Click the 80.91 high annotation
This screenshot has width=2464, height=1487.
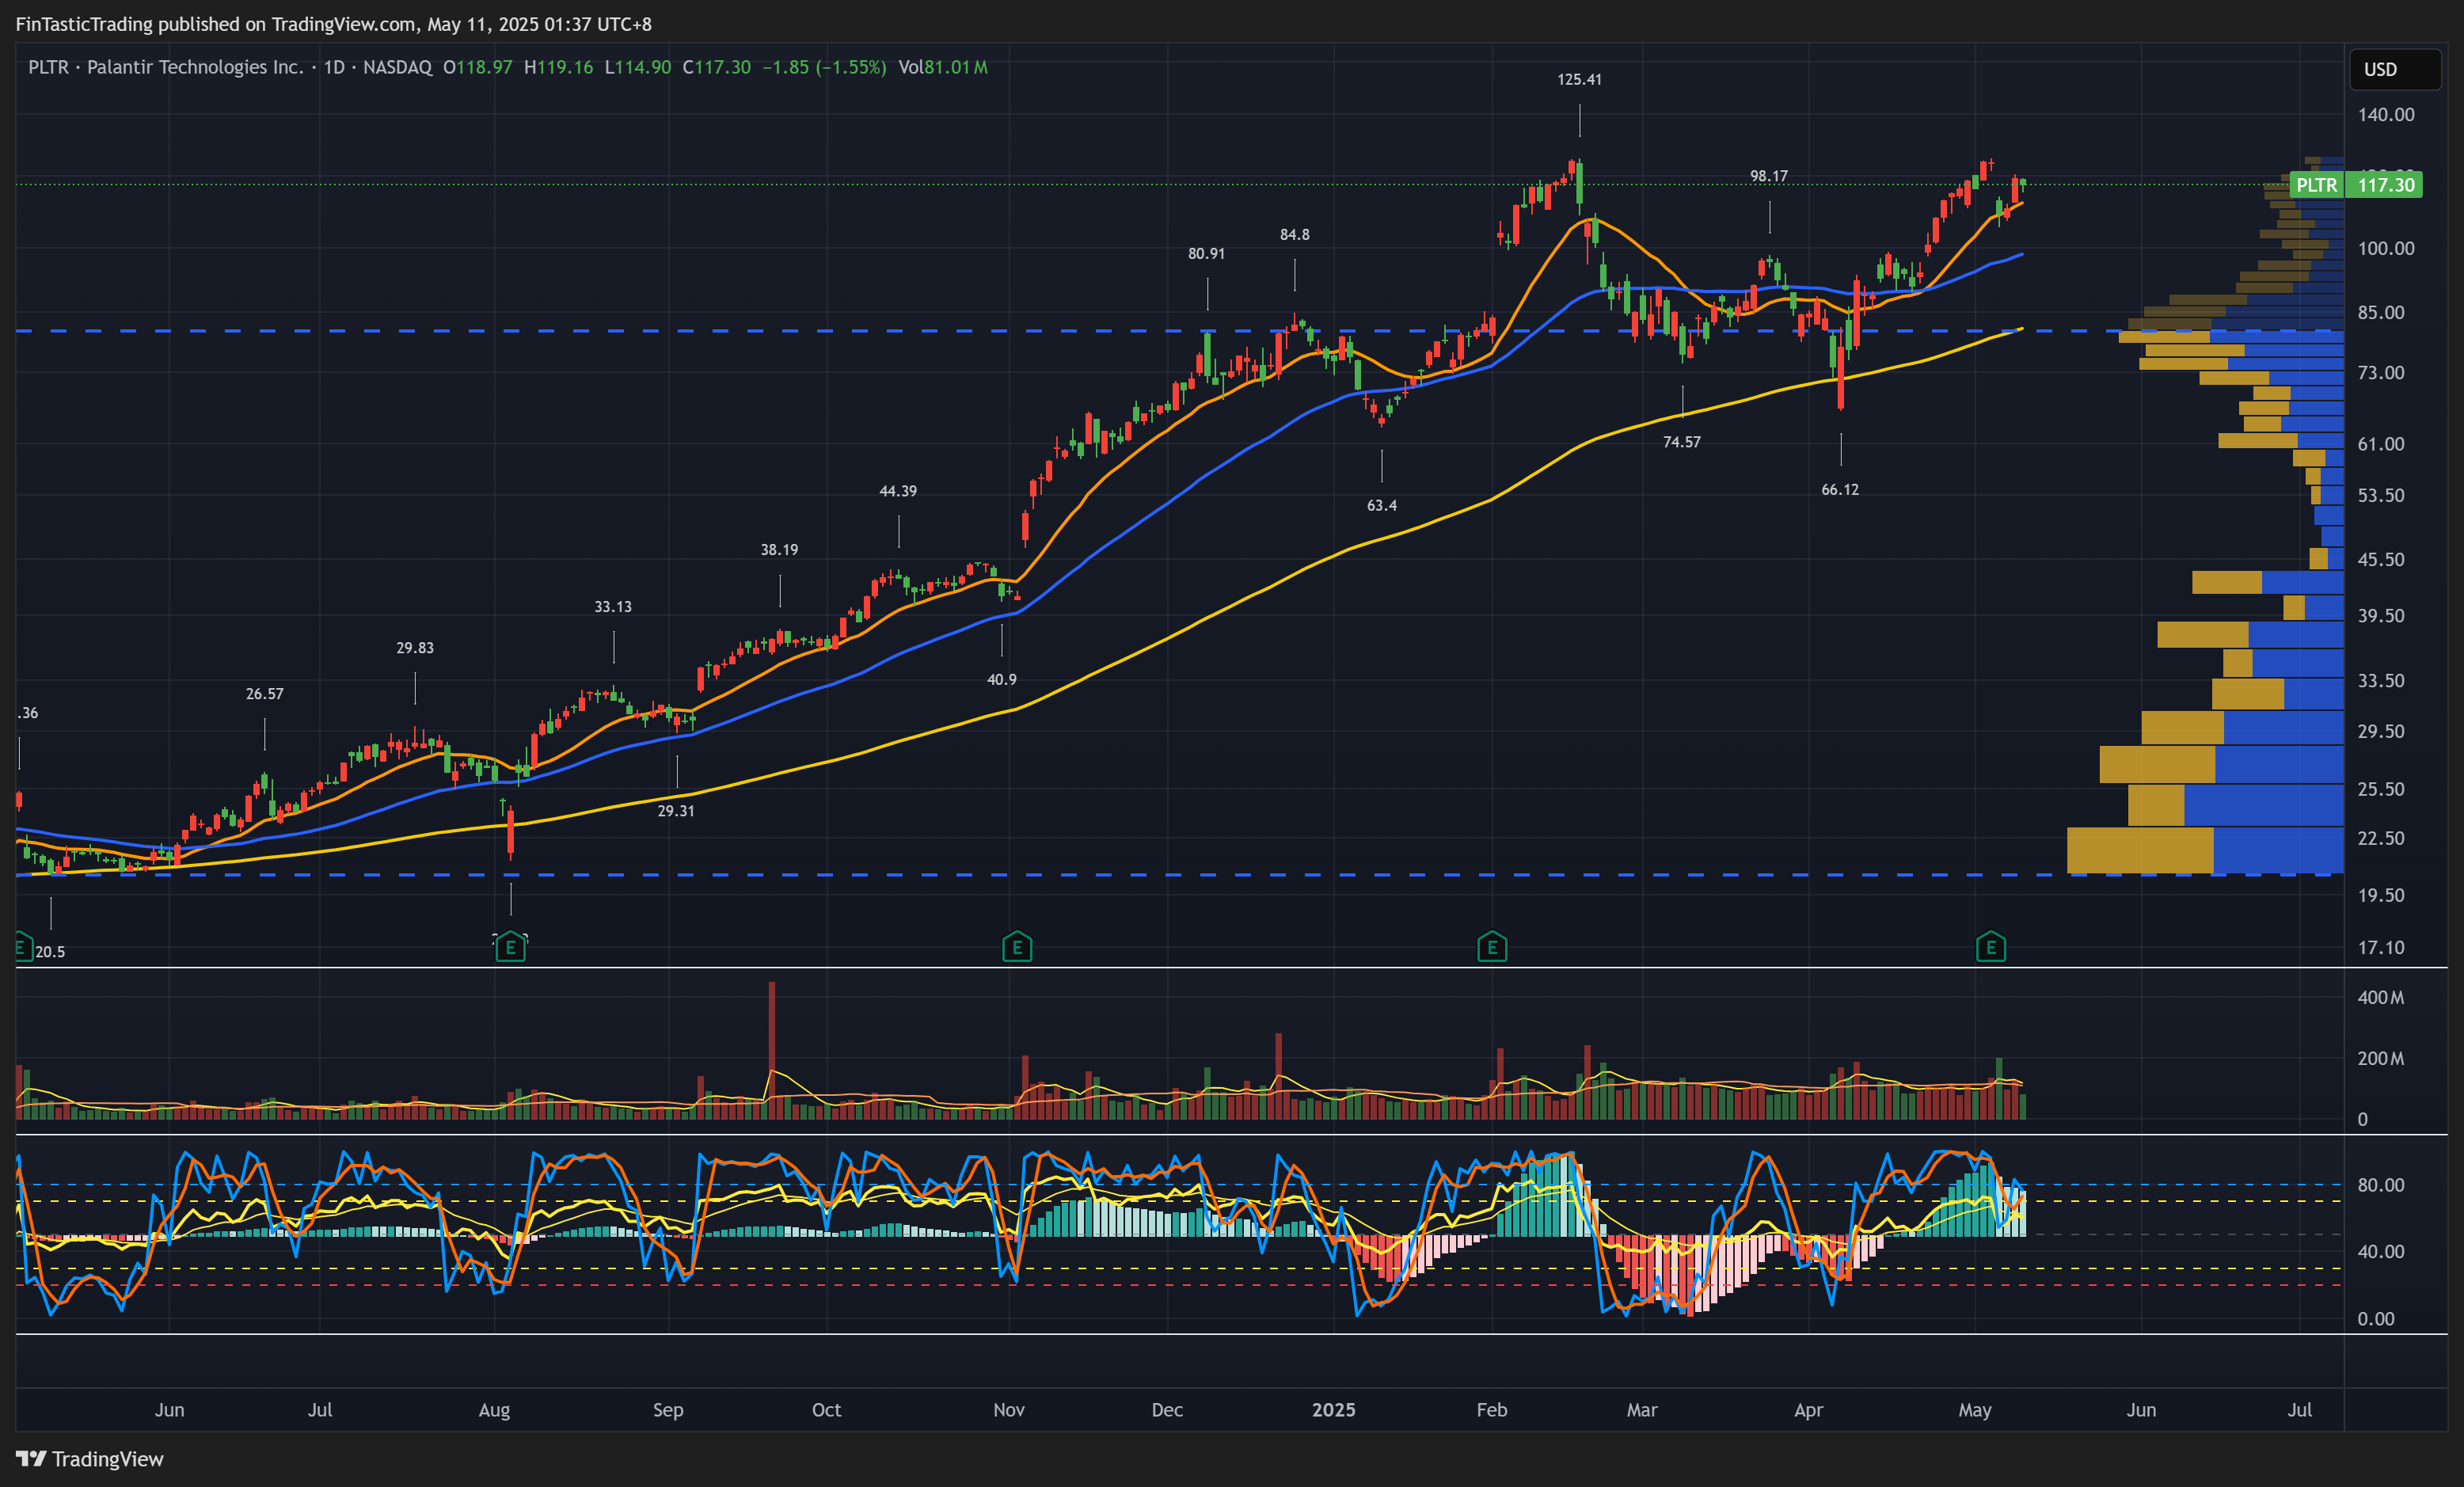[x=1206, y=253]
